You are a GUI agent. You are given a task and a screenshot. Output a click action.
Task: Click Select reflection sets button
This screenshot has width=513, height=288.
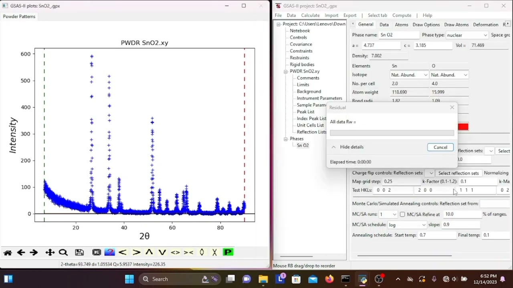click(x=458, y=173)
